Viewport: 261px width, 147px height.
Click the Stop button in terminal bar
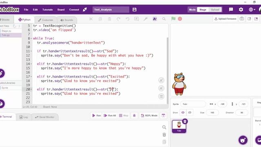pyautogui.click(x=124, y=116)
